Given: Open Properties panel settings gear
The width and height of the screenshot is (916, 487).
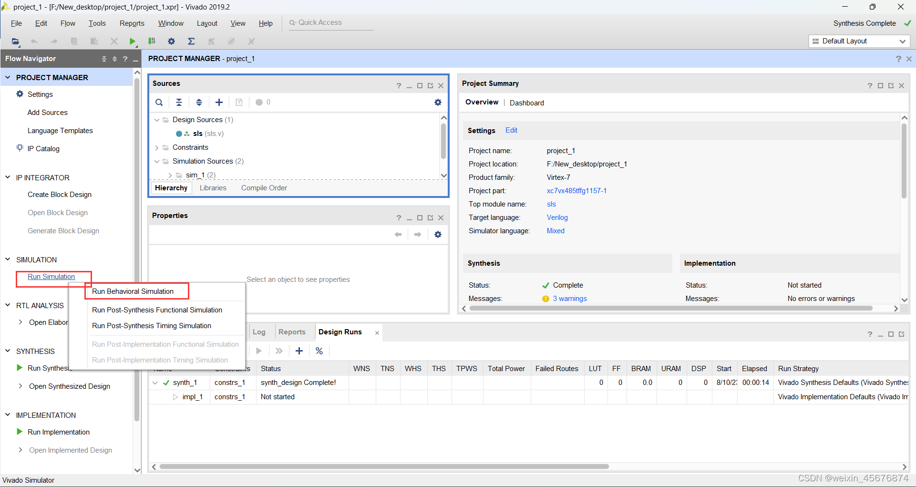Looking at the screenshot, I should pos(438,234).
